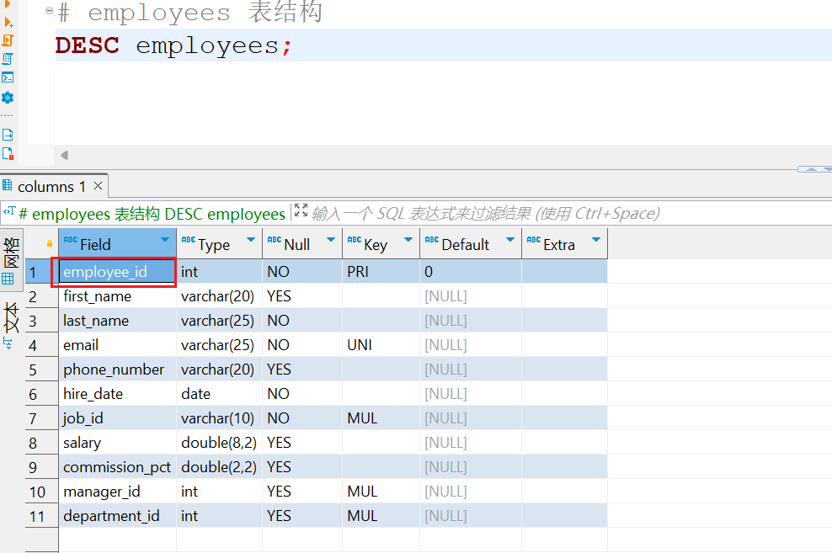Open the Default column dropdown arrow

(x=509, y=241)
